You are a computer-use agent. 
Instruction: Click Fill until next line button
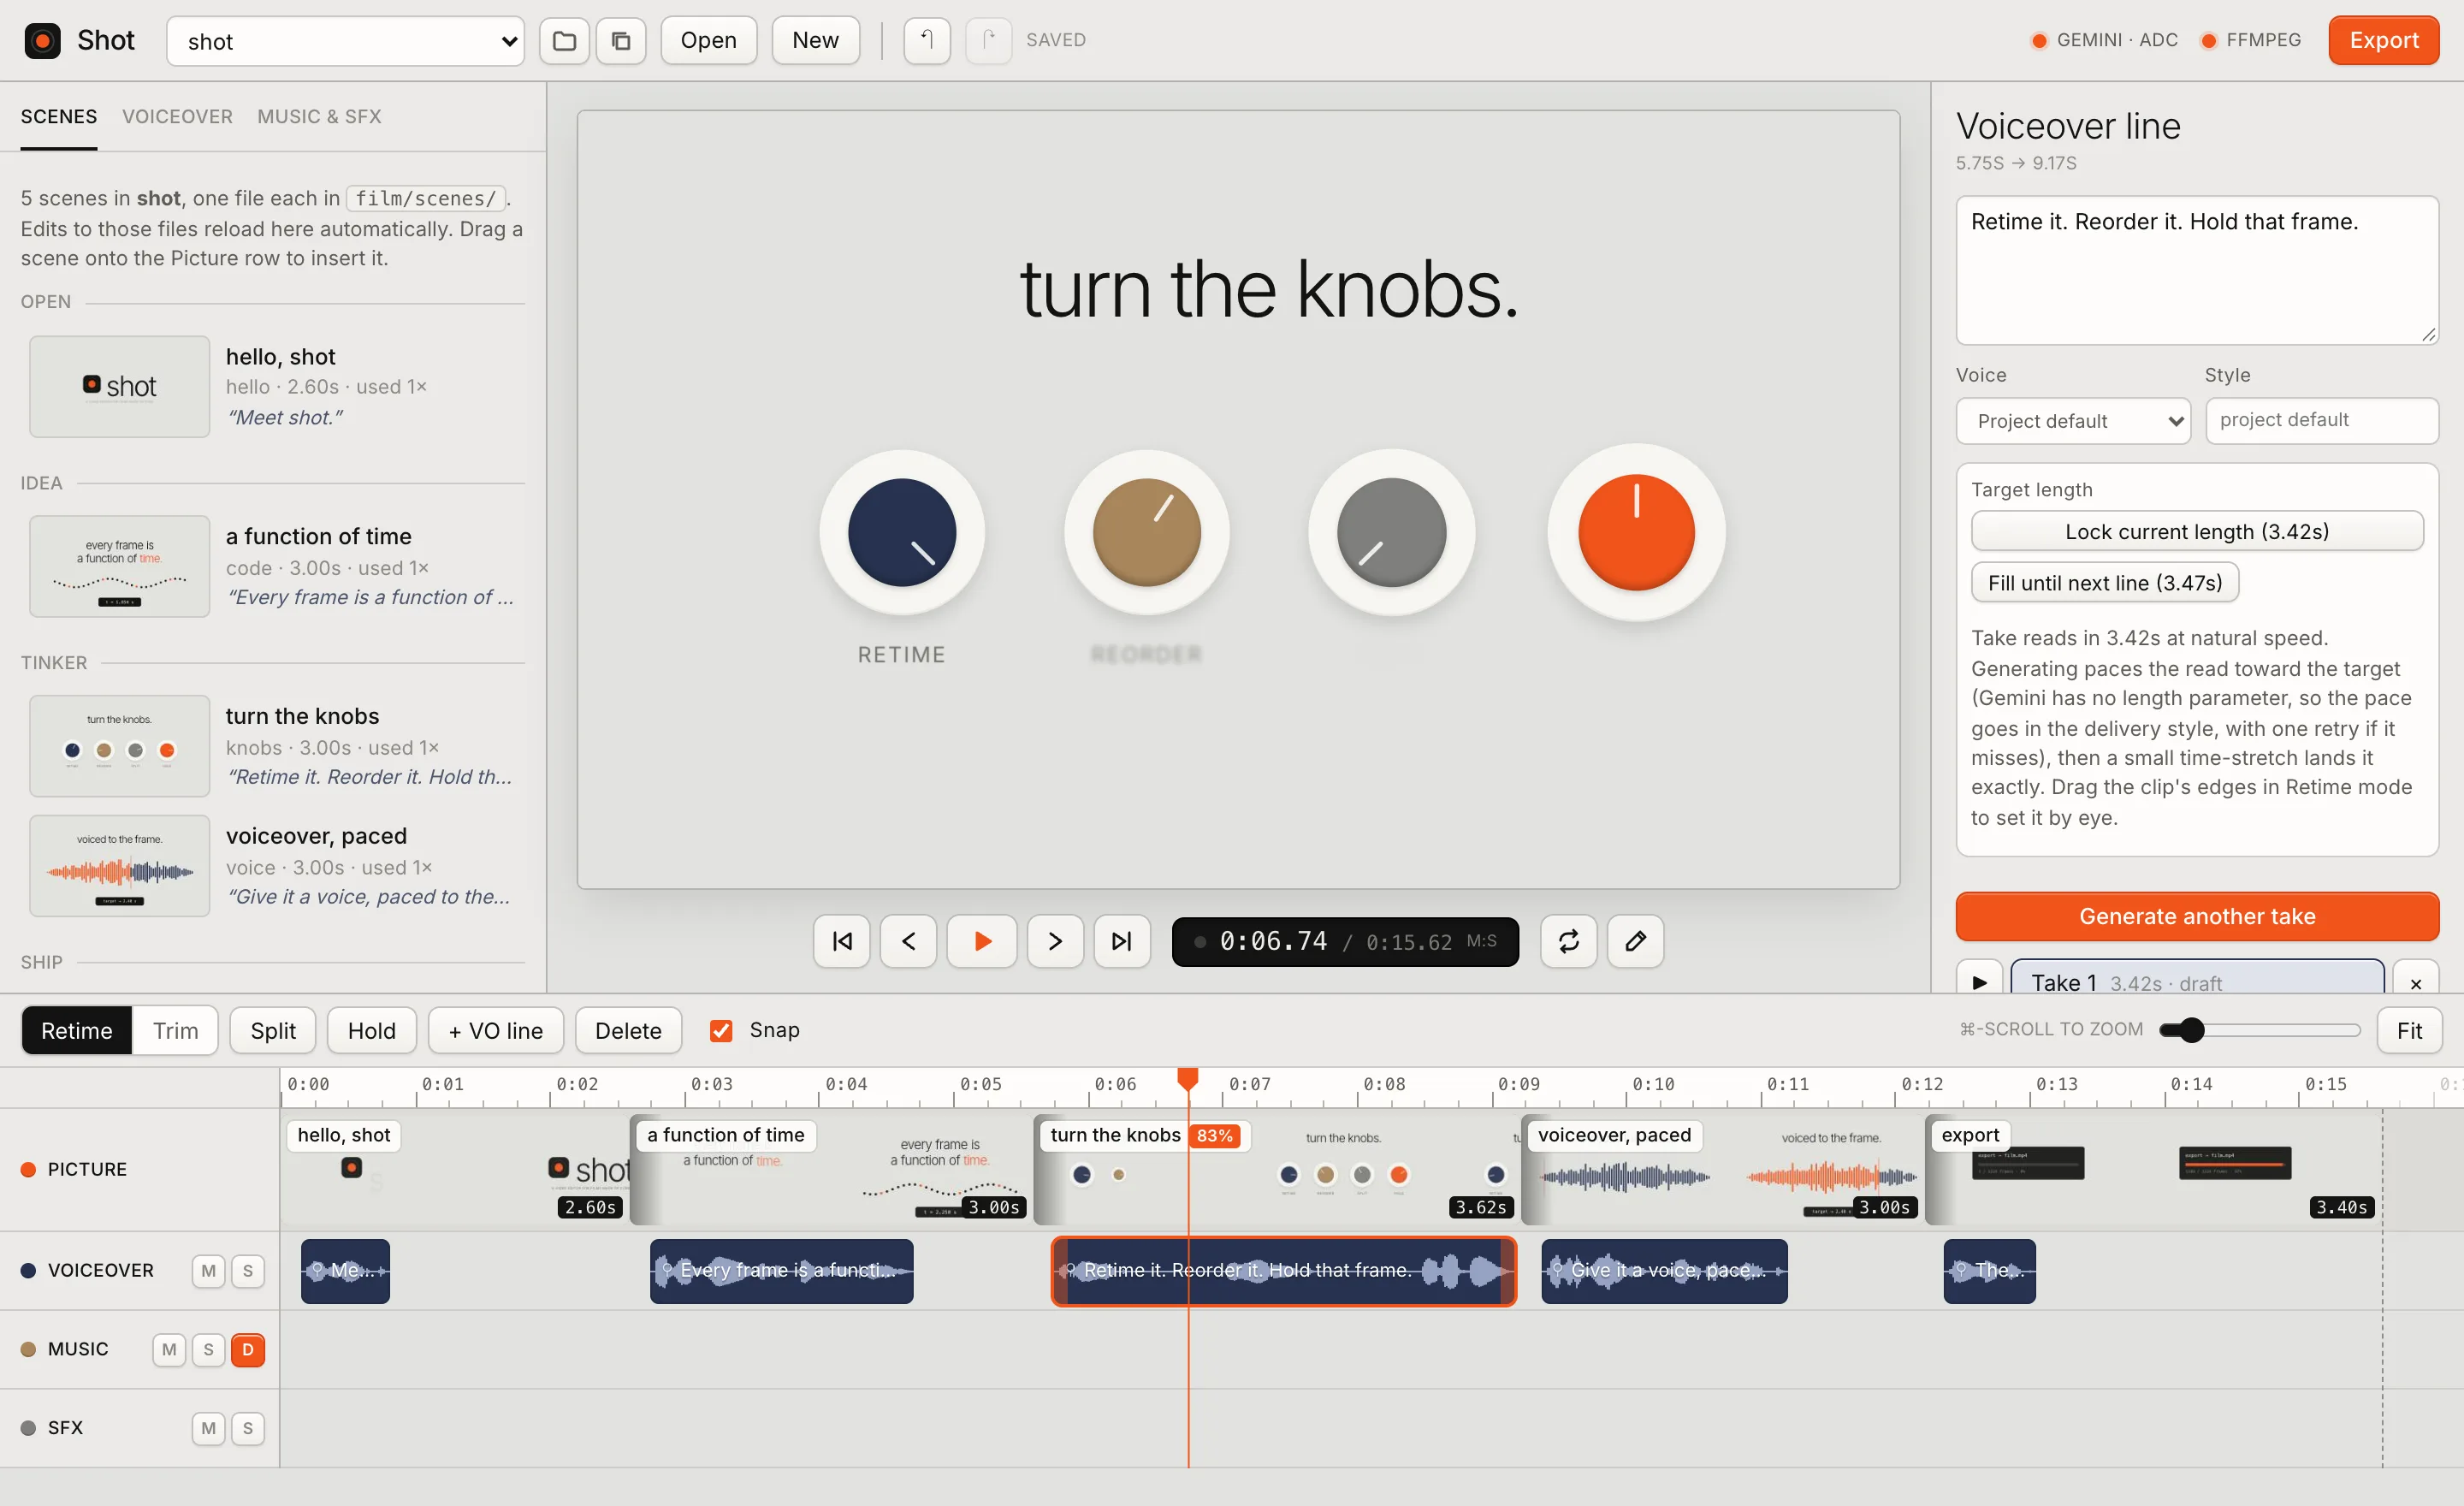2105,583
